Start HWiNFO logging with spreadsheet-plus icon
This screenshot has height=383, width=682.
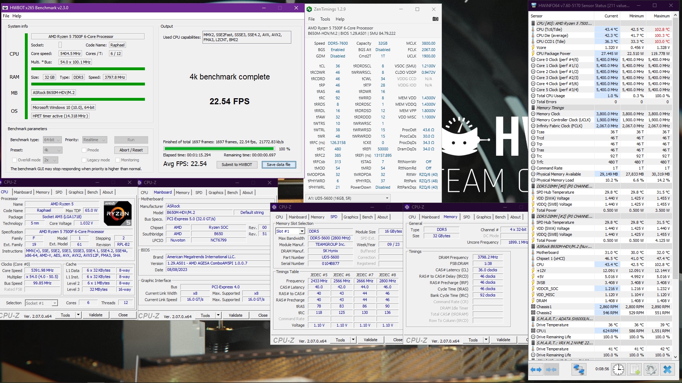tap(635, 370)
